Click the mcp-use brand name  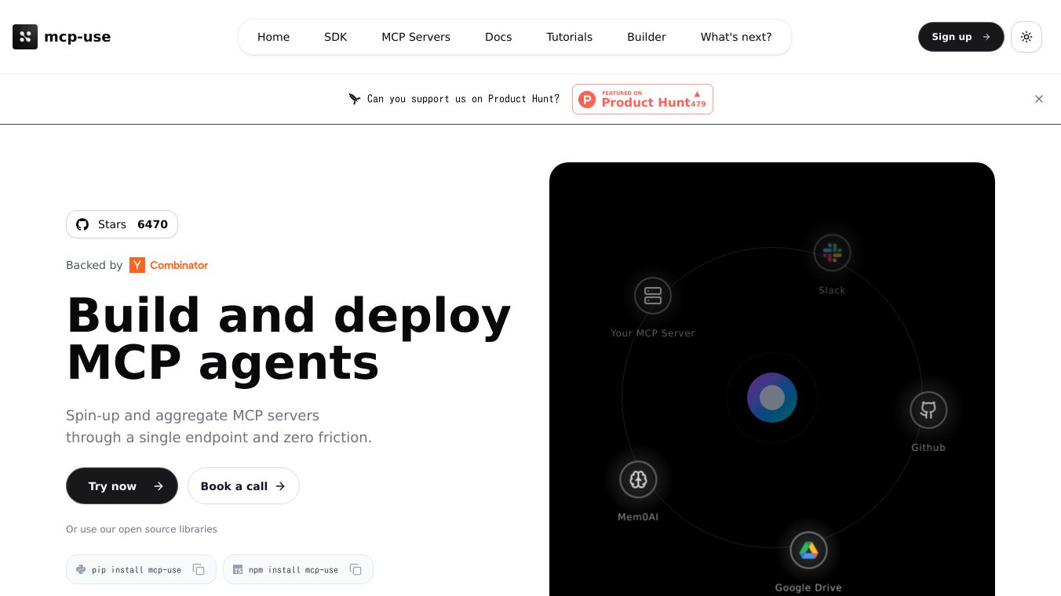click(x=77, y=37)
